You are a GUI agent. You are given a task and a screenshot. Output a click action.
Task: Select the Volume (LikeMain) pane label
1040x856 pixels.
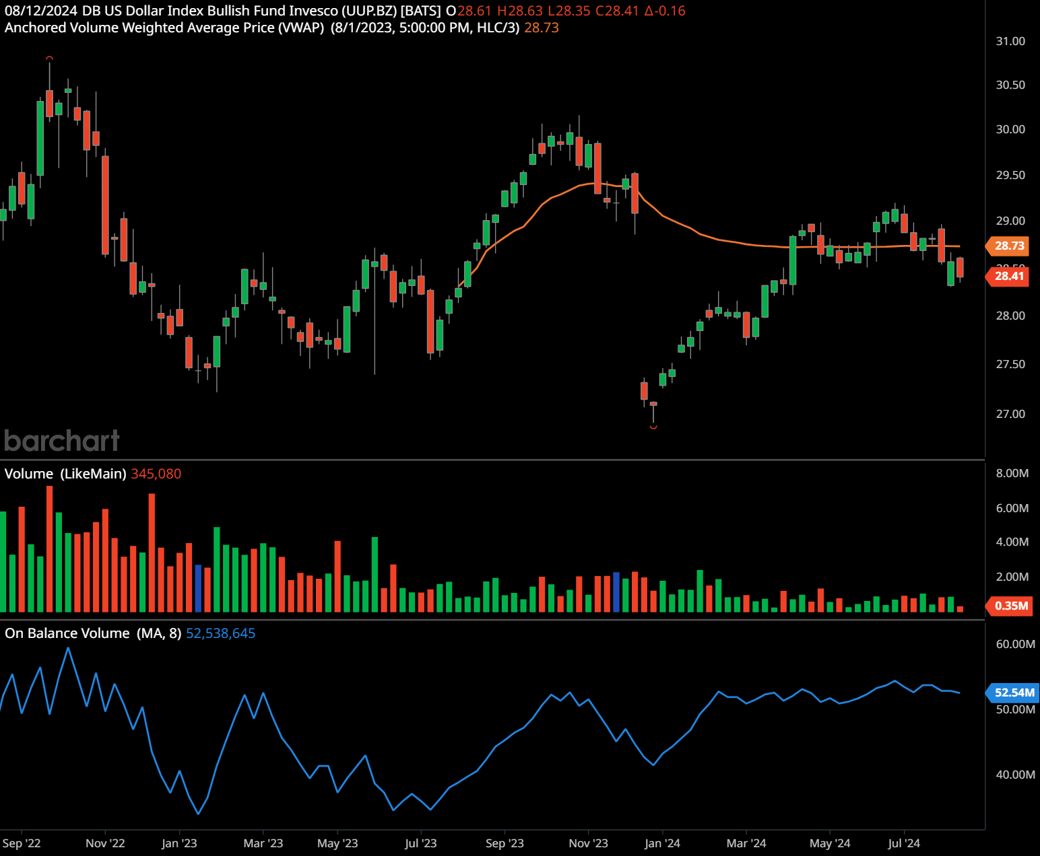click(65, 474)
